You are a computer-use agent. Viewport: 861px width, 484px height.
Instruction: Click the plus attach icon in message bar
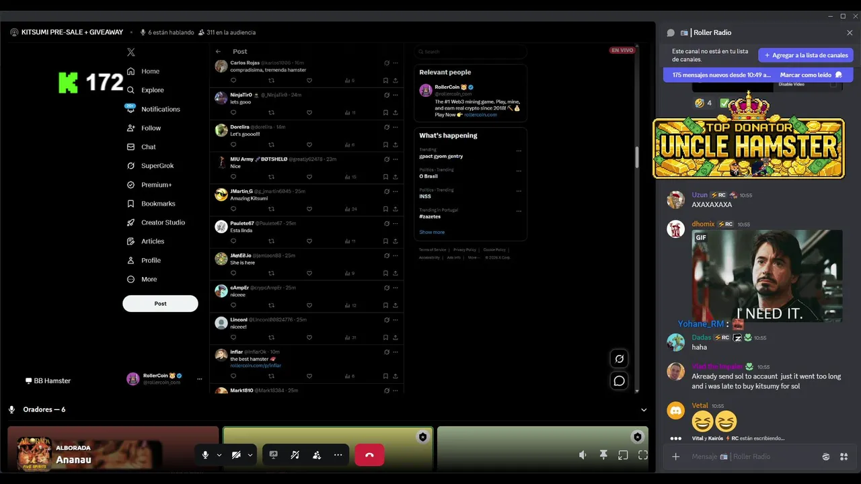click(676, 456)
